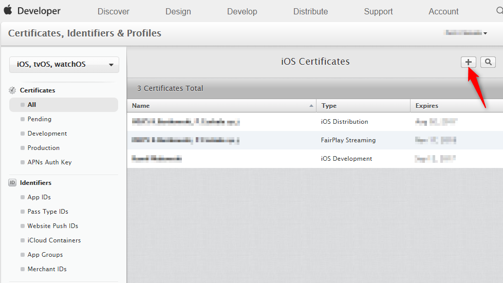Screen dimensions: 503x283
Task: Open the Develop menu
Action: click(x=242, y=11)
